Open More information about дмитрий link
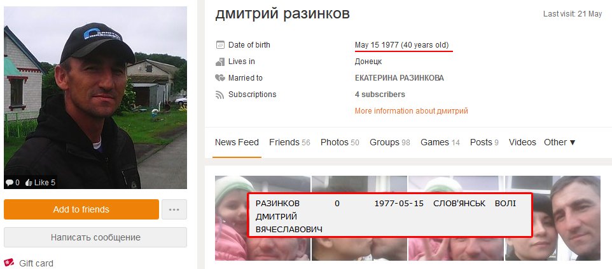Screen dimensions: 612x269 (x=412, y=111)
